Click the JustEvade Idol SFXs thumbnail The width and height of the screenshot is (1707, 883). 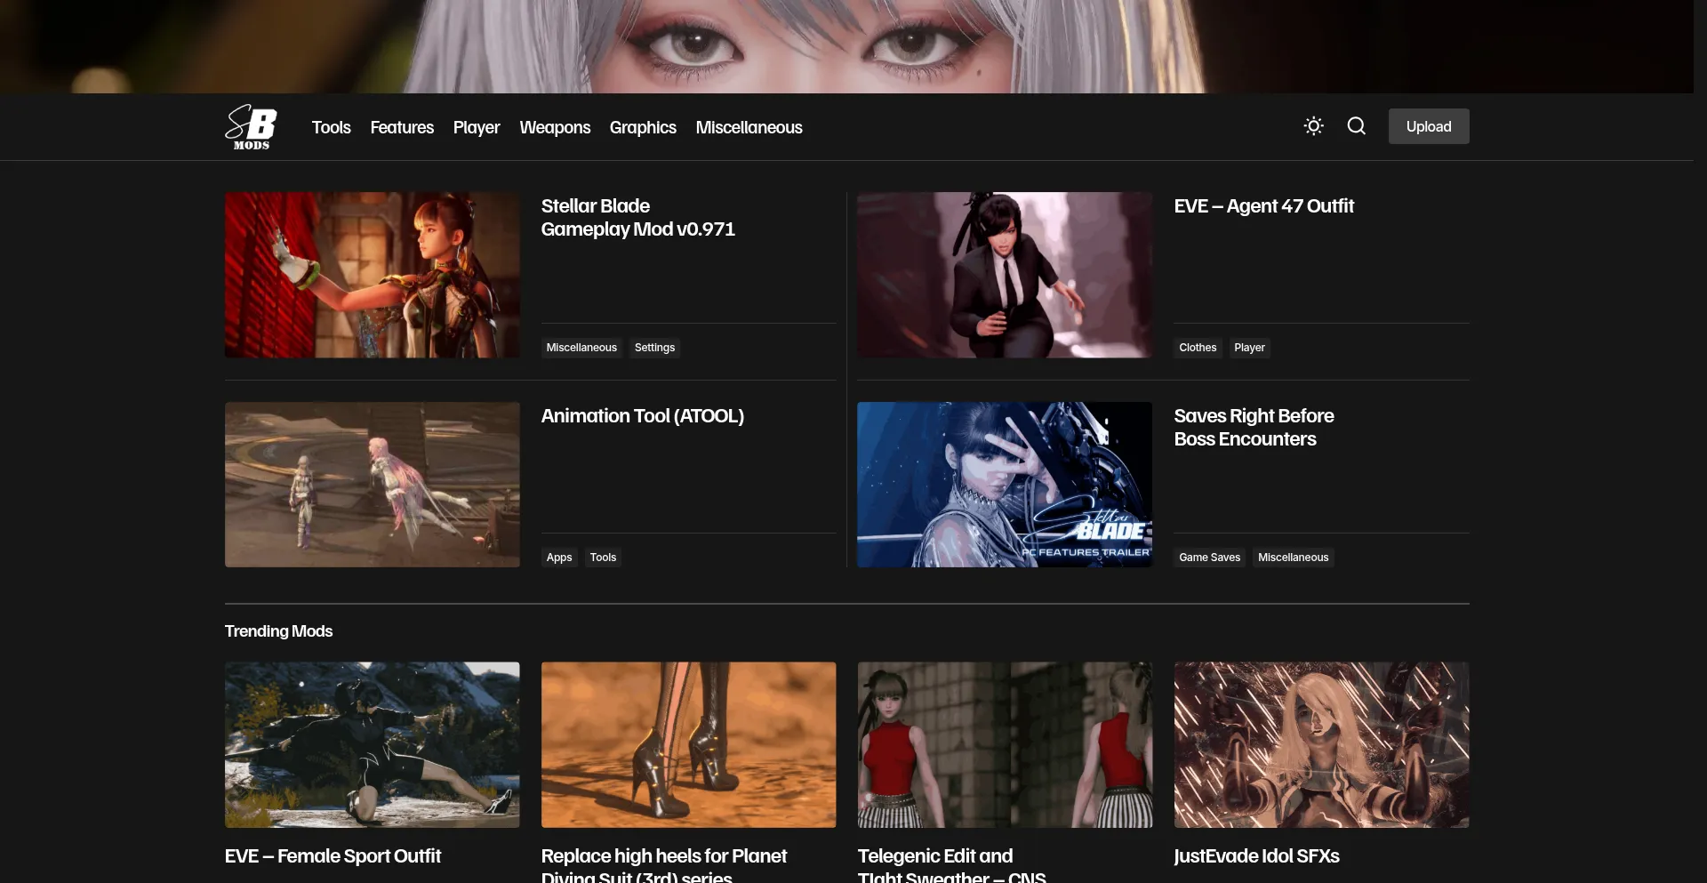[1321, 744]
